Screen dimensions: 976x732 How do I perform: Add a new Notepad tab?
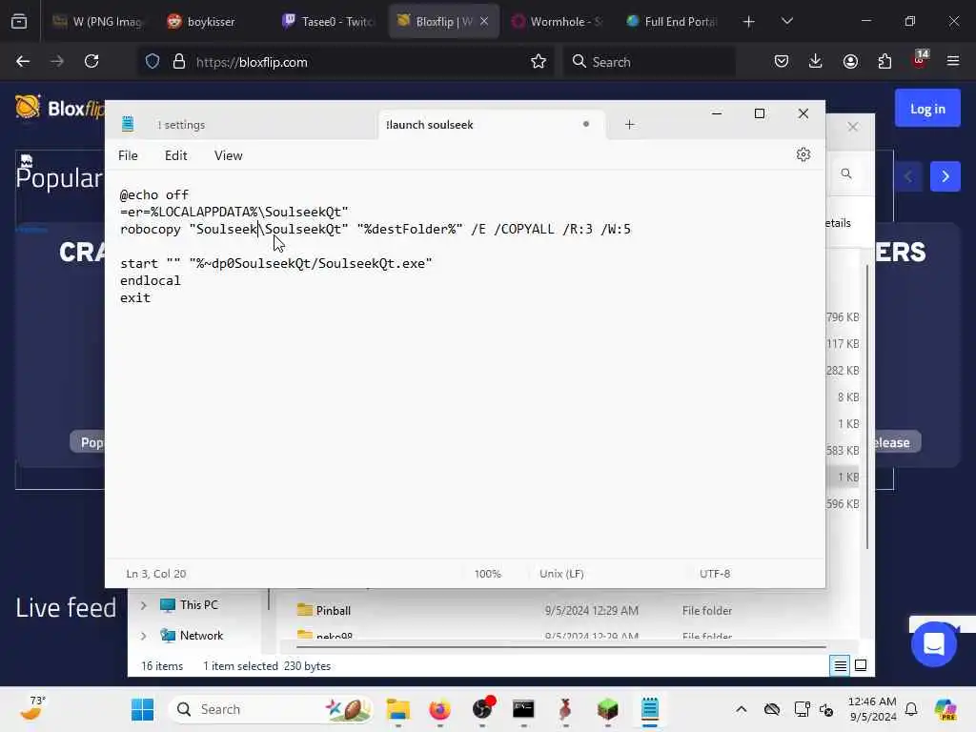(x=629, y=125)
